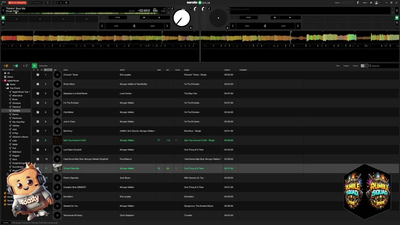The image size is (400, 225).
Task: Sort by the SONG column header
Action: (66, 70)
